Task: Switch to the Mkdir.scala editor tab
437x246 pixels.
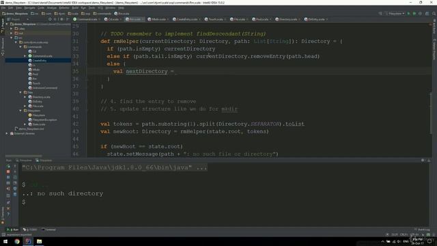Action: pos(158,19)
